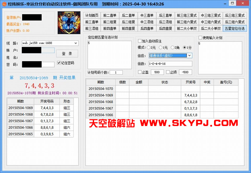Focus the 计划号码个数 input box
Screen dimensions: 251x173
[x=116, y=72]
